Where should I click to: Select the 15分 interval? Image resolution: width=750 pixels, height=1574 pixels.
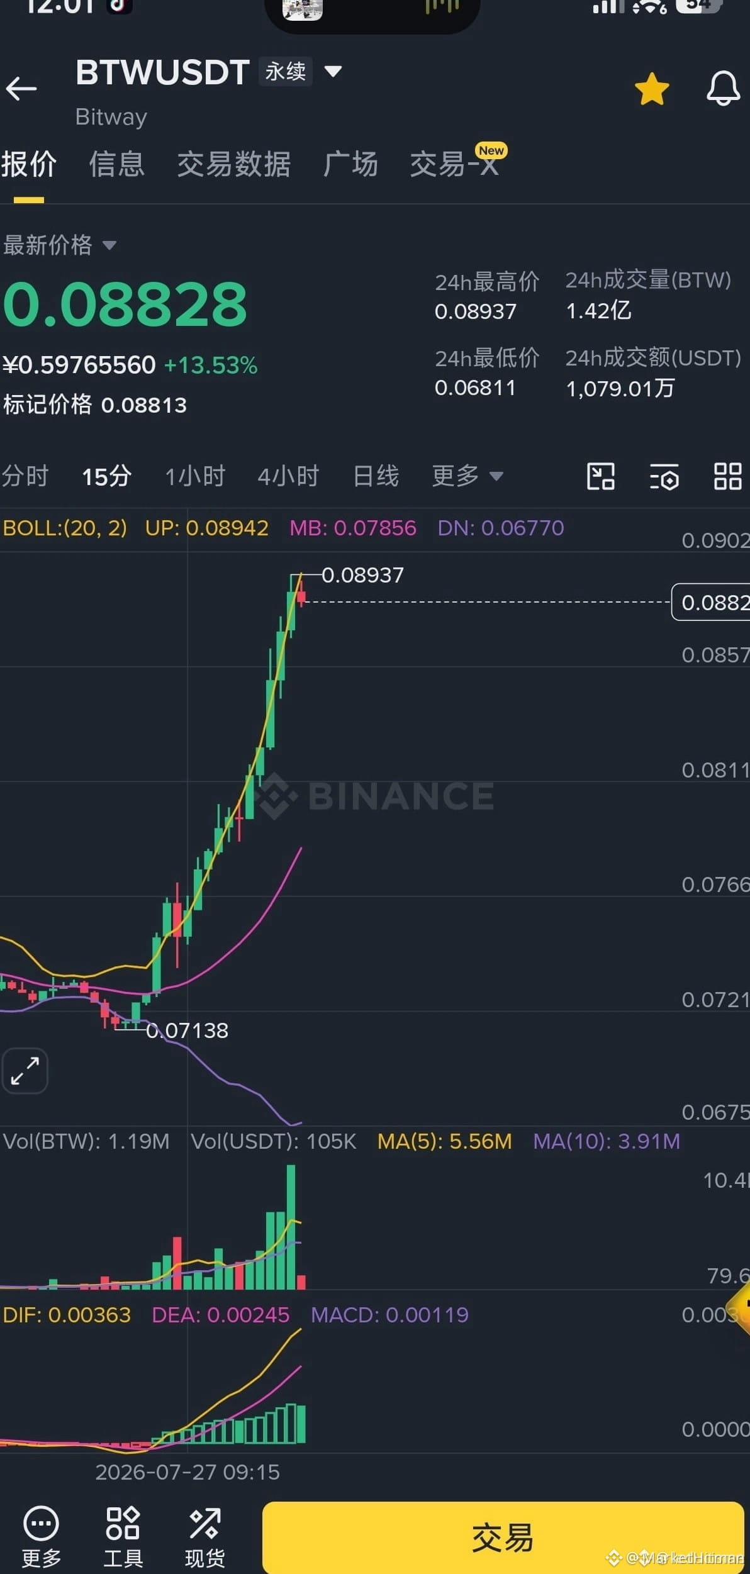click(x=106, y=476)
